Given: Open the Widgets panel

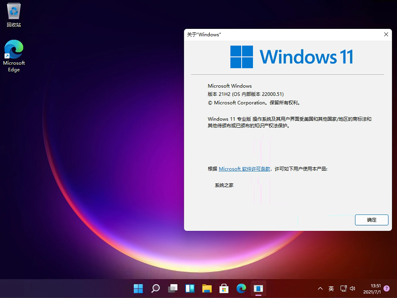Looking at the screenshot, I should click(x=189, y=288).
